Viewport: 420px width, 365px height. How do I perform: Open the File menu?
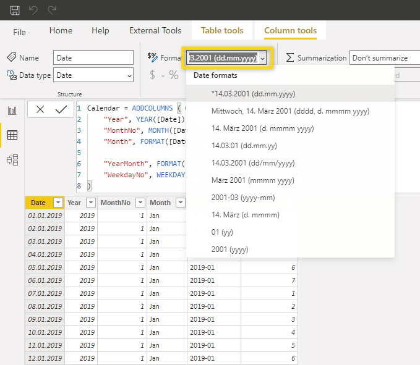19,31
